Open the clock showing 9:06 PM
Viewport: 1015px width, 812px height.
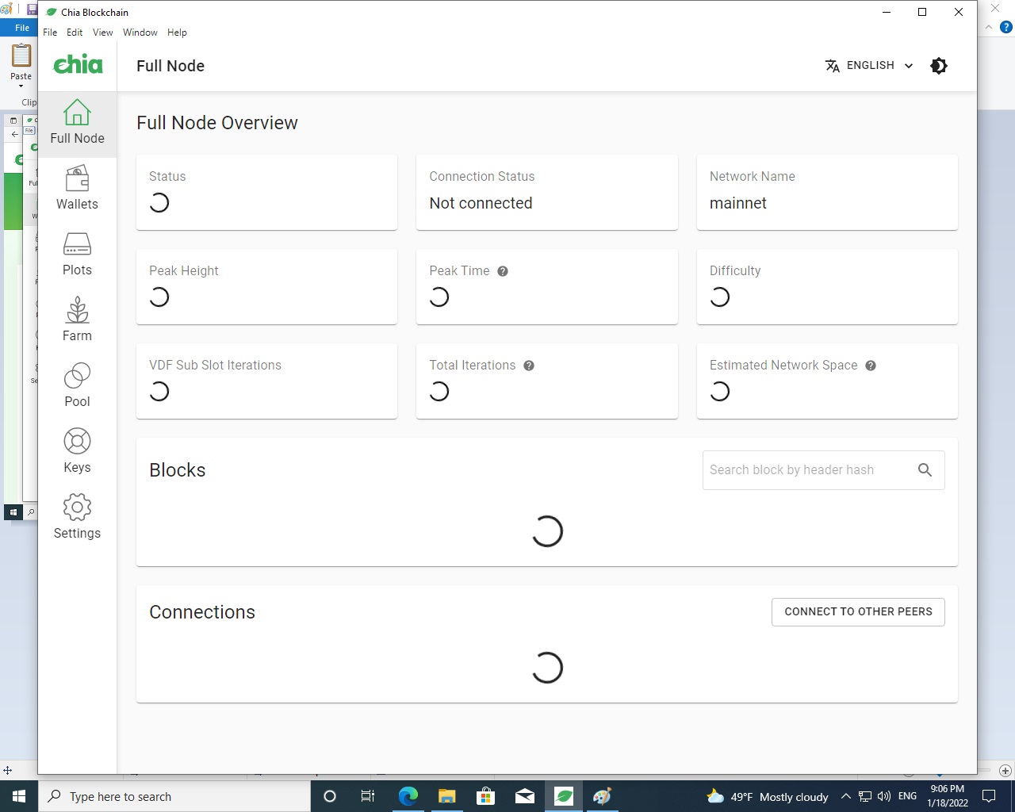(x=948, y=796)
